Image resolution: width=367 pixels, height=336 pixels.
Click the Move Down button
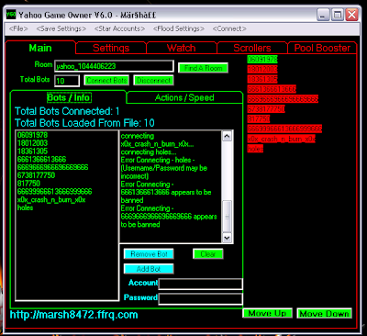[x=324, y=313]
